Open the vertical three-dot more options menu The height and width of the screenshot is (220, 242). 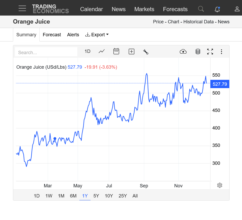tap(222, 52)
